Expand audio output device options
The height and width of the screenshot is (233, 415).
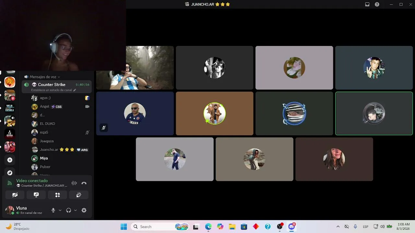point(75,210)
